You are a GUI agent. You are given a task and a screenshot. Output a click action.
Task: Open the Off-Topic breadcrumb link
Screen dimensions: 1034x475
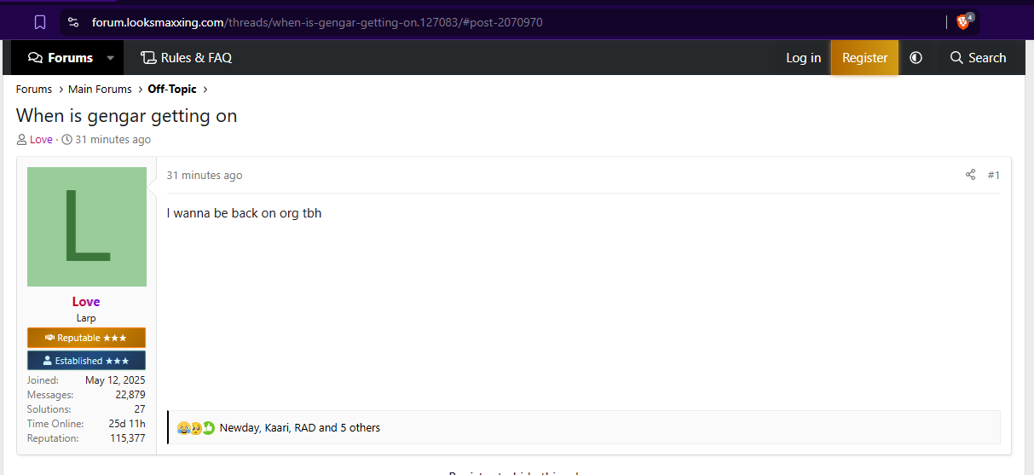(x=172, y=89)
